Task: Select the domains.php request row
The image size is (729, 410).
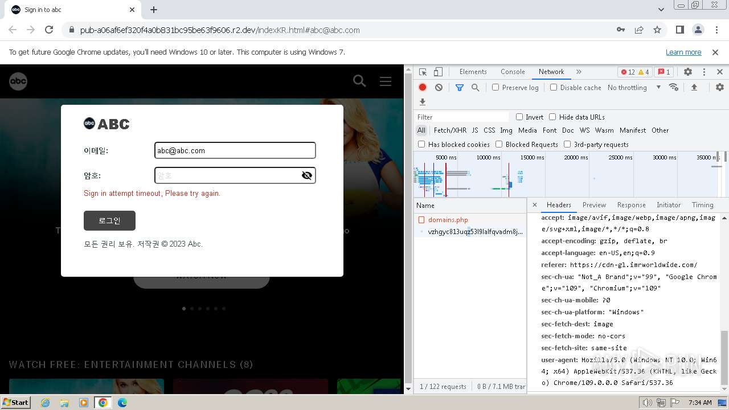Action: point(470,220)
